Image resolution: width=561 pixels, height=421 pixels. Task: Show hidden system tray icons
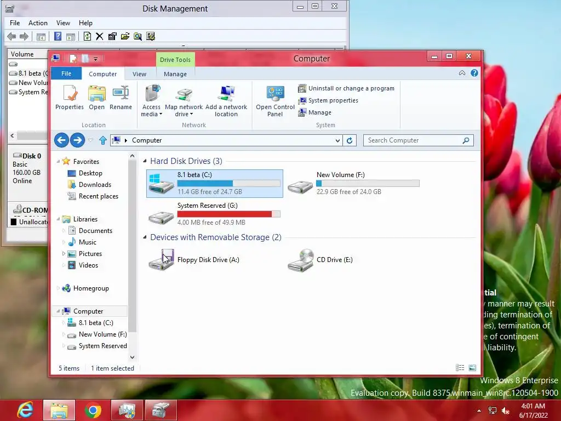coord(479,411)
